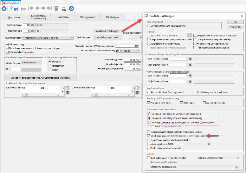The width and height of the screenshot is (246, 173).
Task: Refresh using the blue circular arrows icon
Action: 71,8
